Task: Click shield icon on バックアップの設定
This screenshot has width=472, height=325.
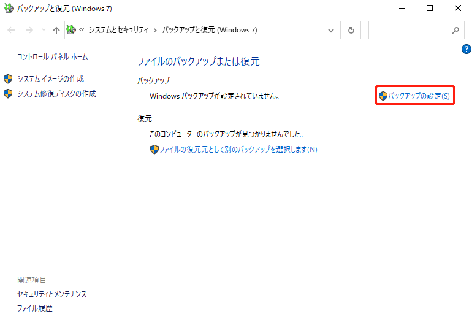Action: [x=383, y=96]
